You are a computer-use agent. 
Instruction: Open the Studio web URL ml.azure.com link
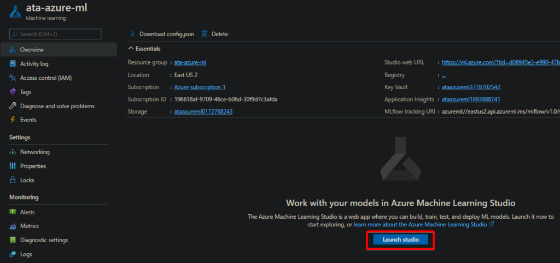501,62
